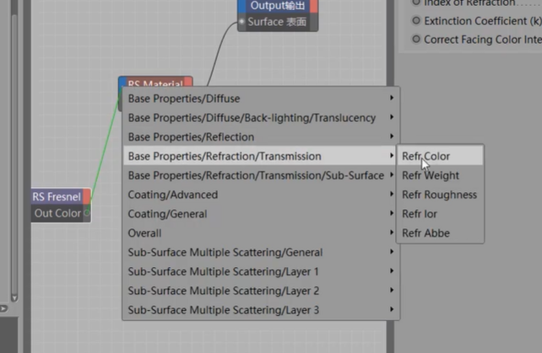The width and height of the screenshot is (542, 353).
Task: Click the left panel vertical scrollbar track
Action: click(14, 155)
